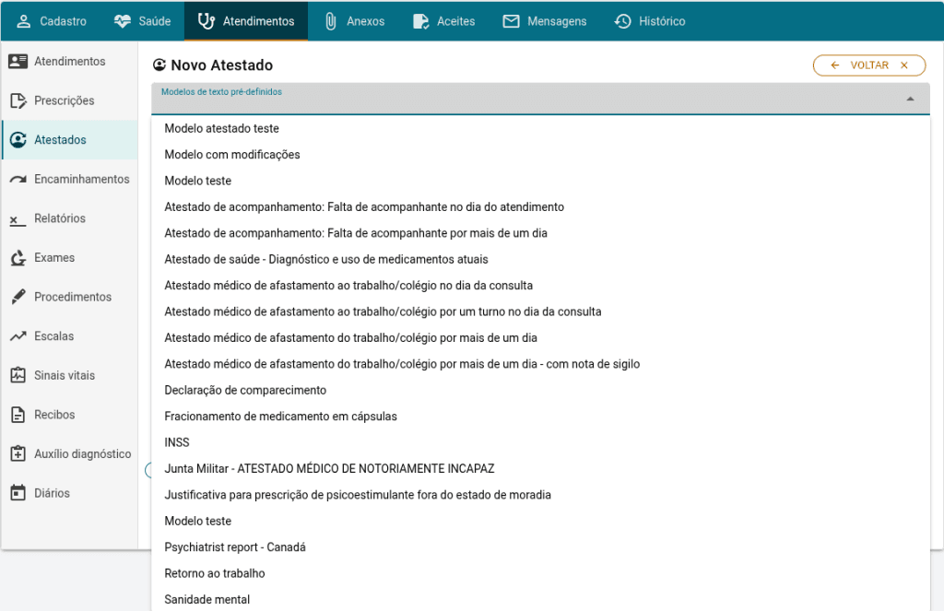Image resolution: width=944 pixels, height=611 pixels.
Task: Click the Aceites document-check icon
Action: (x=420, y=22)
